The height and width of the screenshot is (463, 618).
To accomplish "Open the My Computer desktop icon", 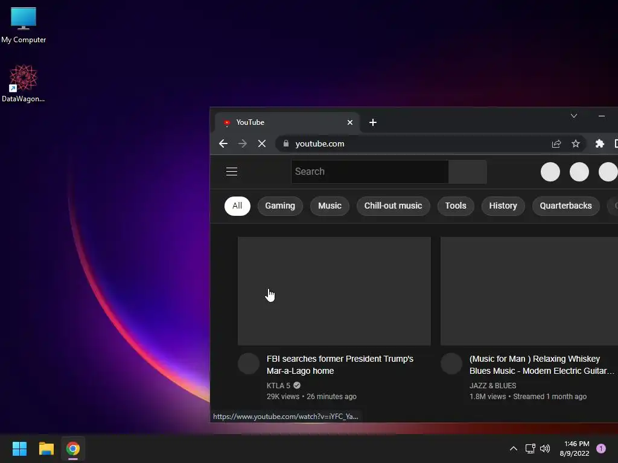I will coord(24,25).
